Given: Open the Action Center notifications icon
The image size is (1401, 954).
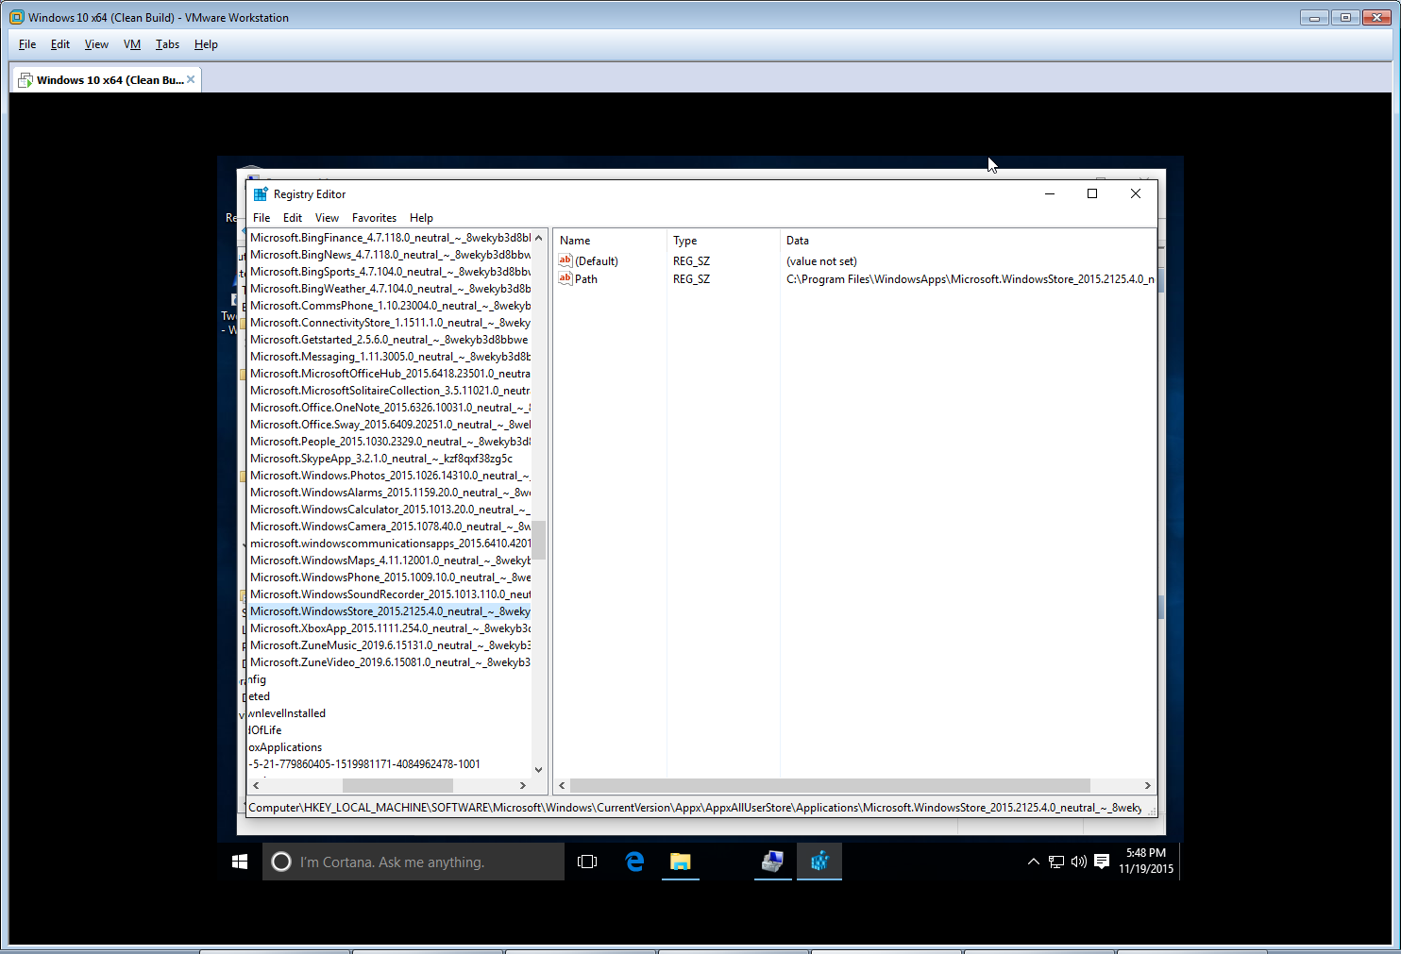Looking at the screenshot, I should click(x=1102, y=862).
